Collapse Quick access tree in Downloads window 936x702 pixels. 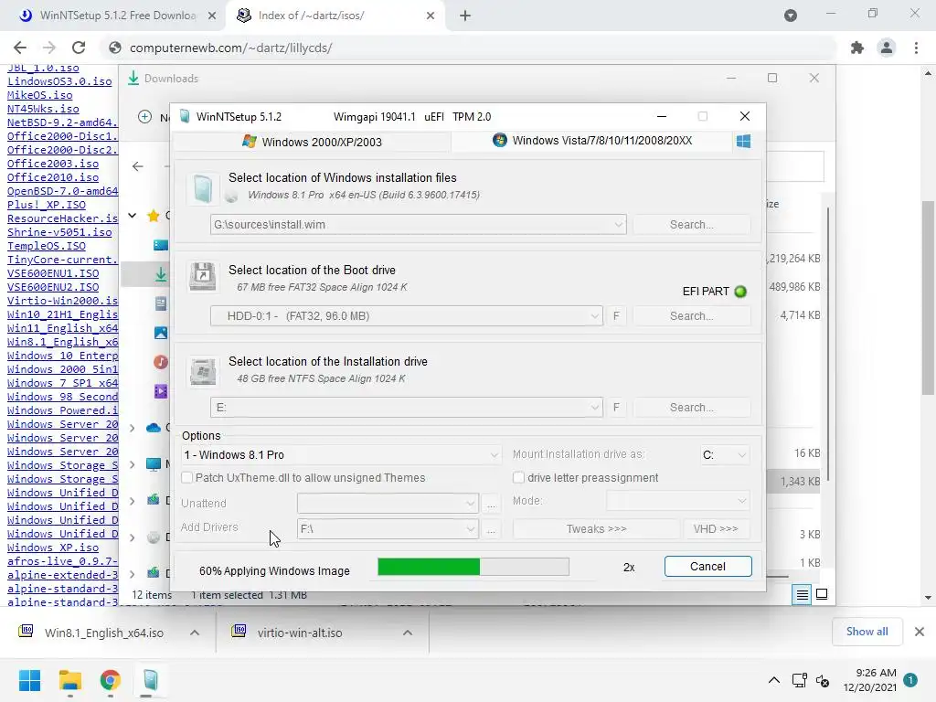[133, 216]
